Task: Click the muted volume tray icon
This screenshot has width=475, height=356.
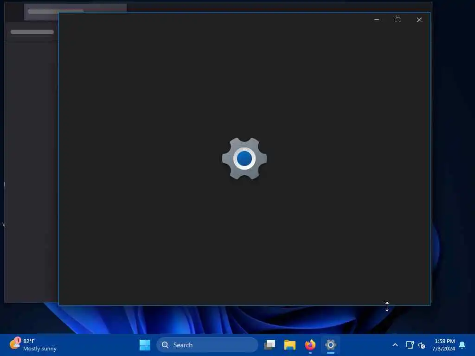Action: (422, 345)
